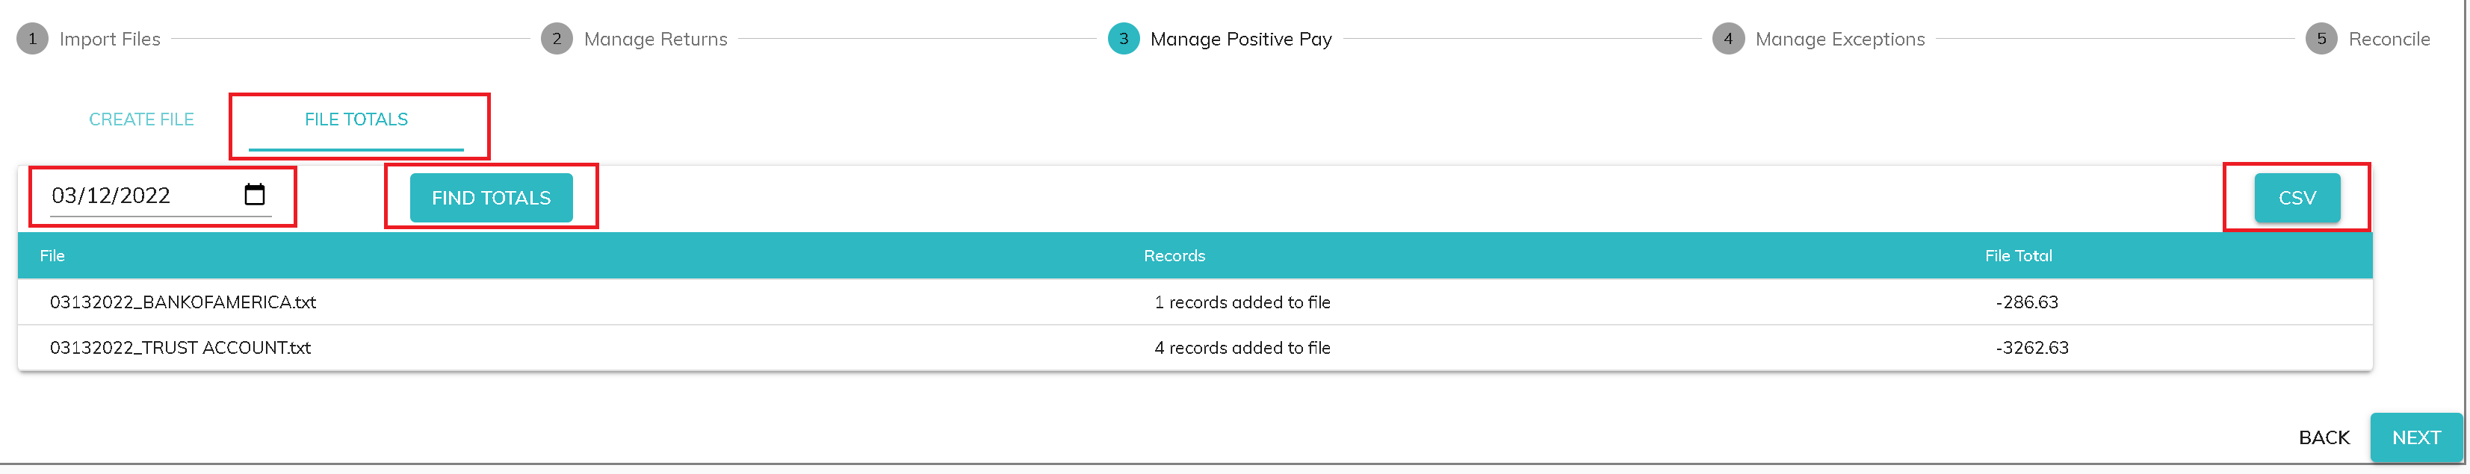
Task: Click step 5 Reconcile circle
Action: click(x=2321, y=40)
